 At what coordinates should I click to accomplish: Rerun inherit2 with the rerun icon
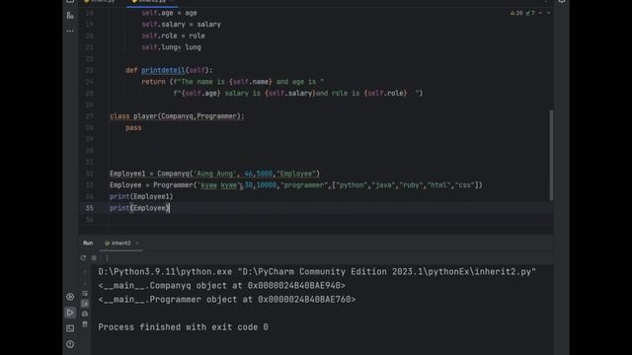pyautogui.click(x=83, y=257)
